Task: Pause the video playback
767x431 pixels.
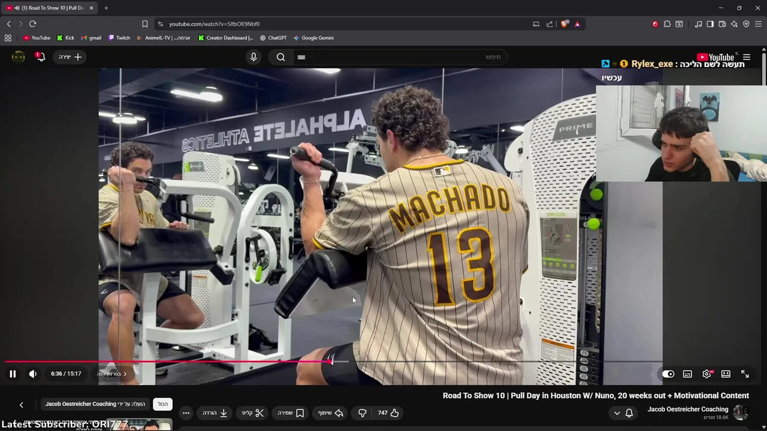Action: click(13, 374)
